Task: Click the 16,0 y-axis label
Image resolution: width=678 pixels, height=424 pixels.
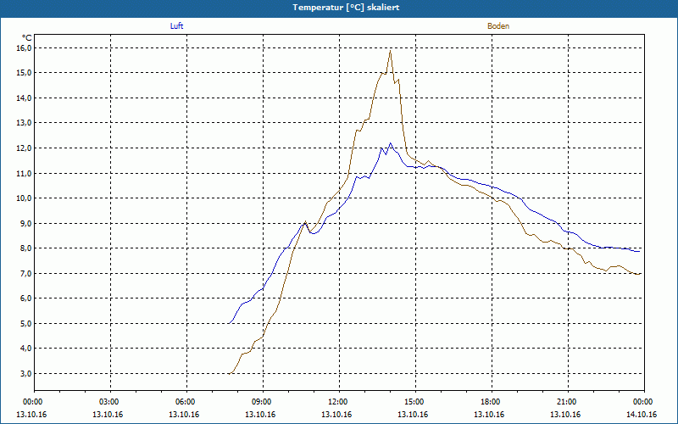Action: point(25,48)
